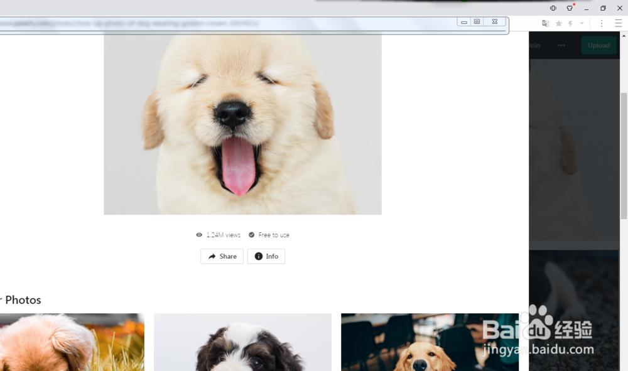Click the circled 'i' icon on Info
Image resolution: width=628 pixels, height=371 pixels.
(x=259, y=256)
